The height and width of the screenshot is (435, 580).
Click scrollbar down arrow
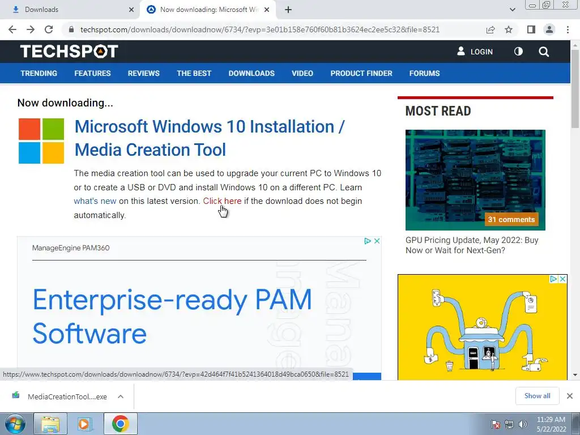click(x=575, y=375)
